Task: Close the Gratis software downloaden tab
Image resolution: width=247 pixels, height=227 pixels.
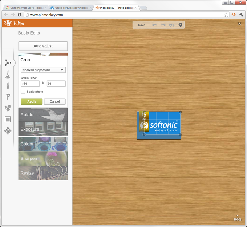Action: coord(90,8)
